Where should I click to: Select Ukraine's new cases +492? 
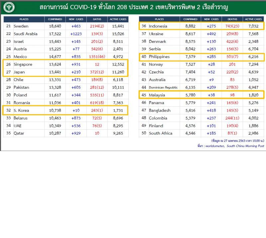(x=211, y=34)
